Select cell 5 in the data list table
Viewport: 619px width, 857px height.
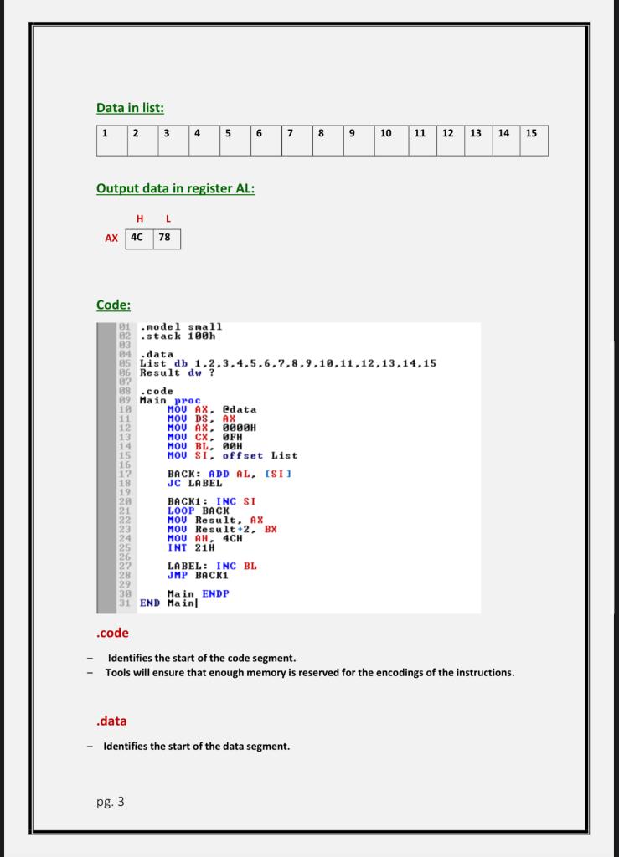coord(235,141)
